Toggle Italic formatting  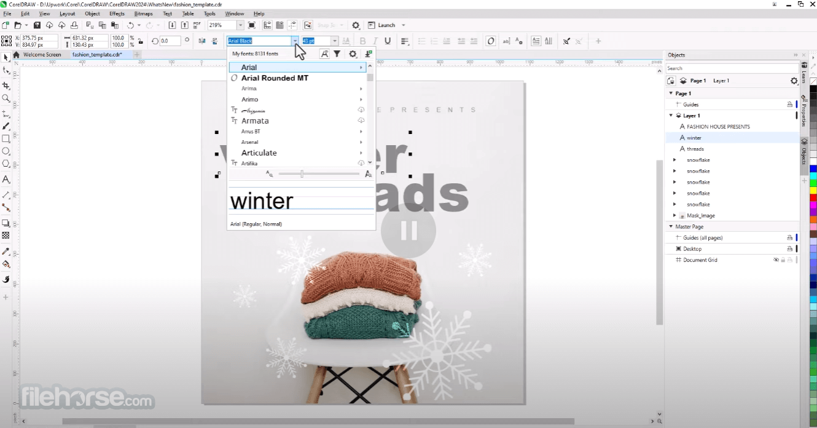[375, 41]
